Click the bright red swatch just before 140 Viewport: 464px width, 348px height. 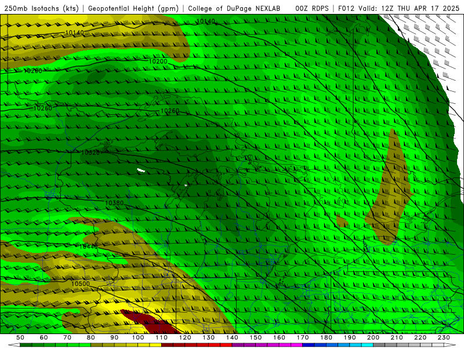(x=226, y=345)
